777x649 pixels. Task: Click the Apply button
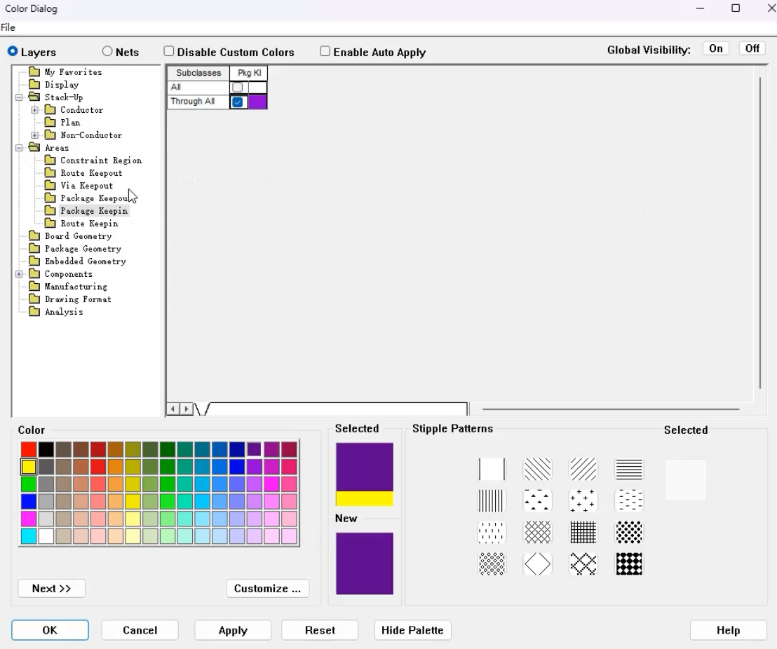tap(233, 630)
